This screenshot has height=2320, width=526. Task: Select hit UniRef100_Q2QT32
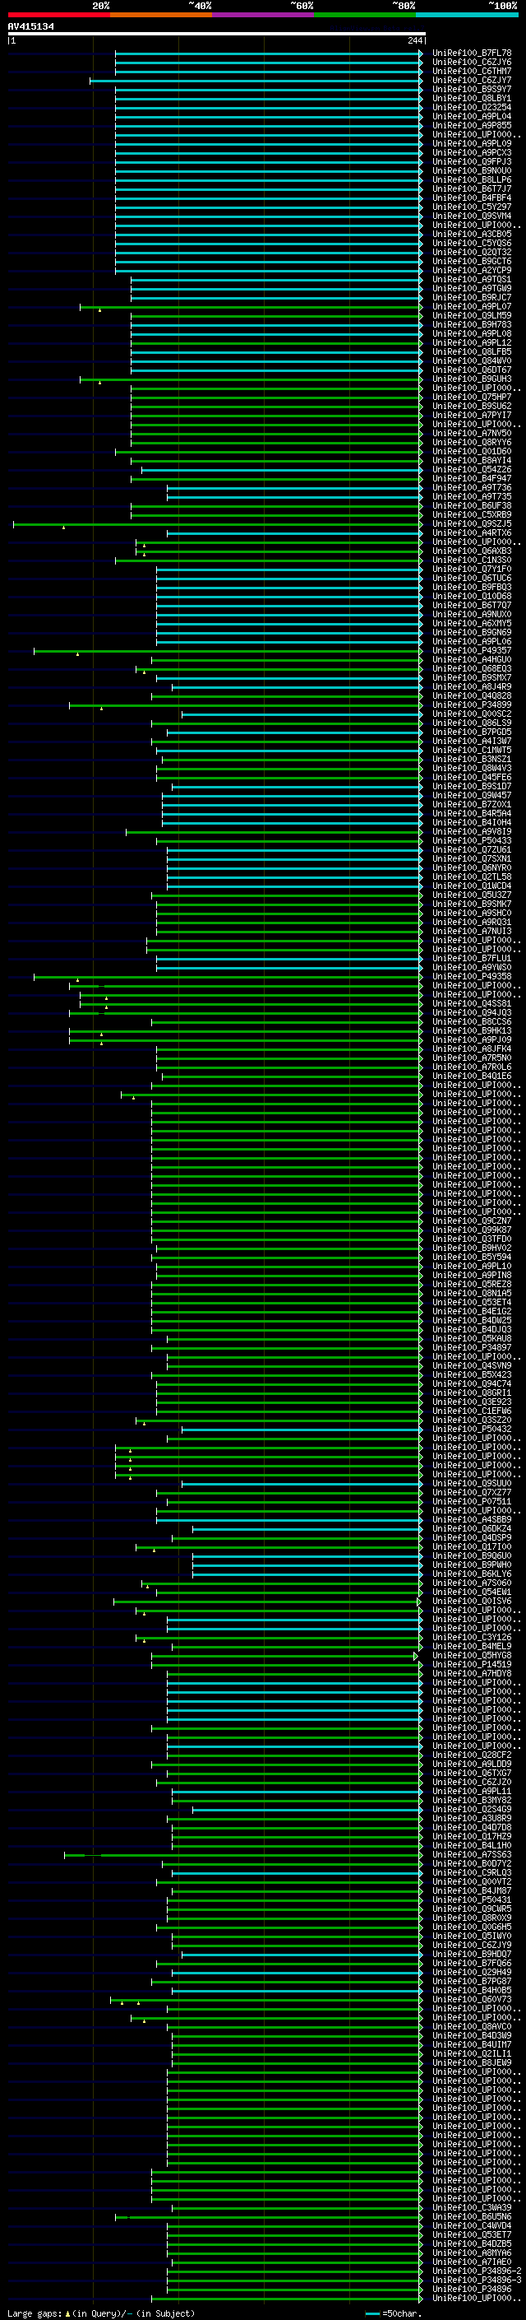[x=472, y=252]
